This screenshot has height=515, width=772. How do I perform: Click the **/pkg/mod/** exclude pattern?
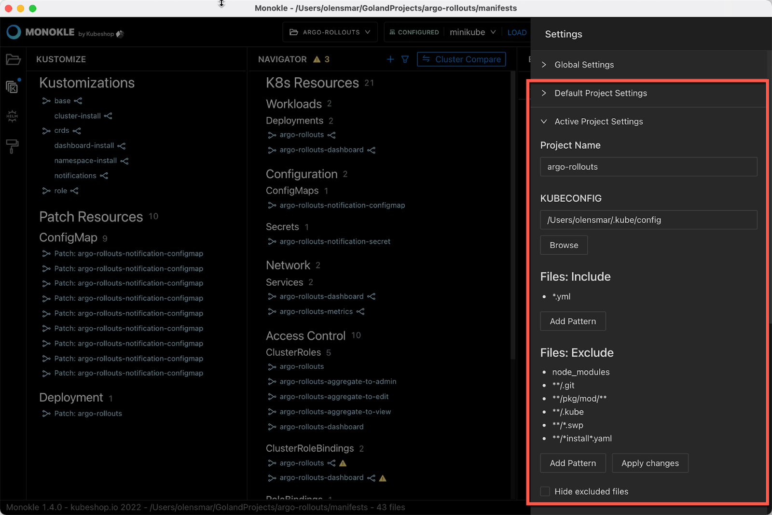point(579,399)
